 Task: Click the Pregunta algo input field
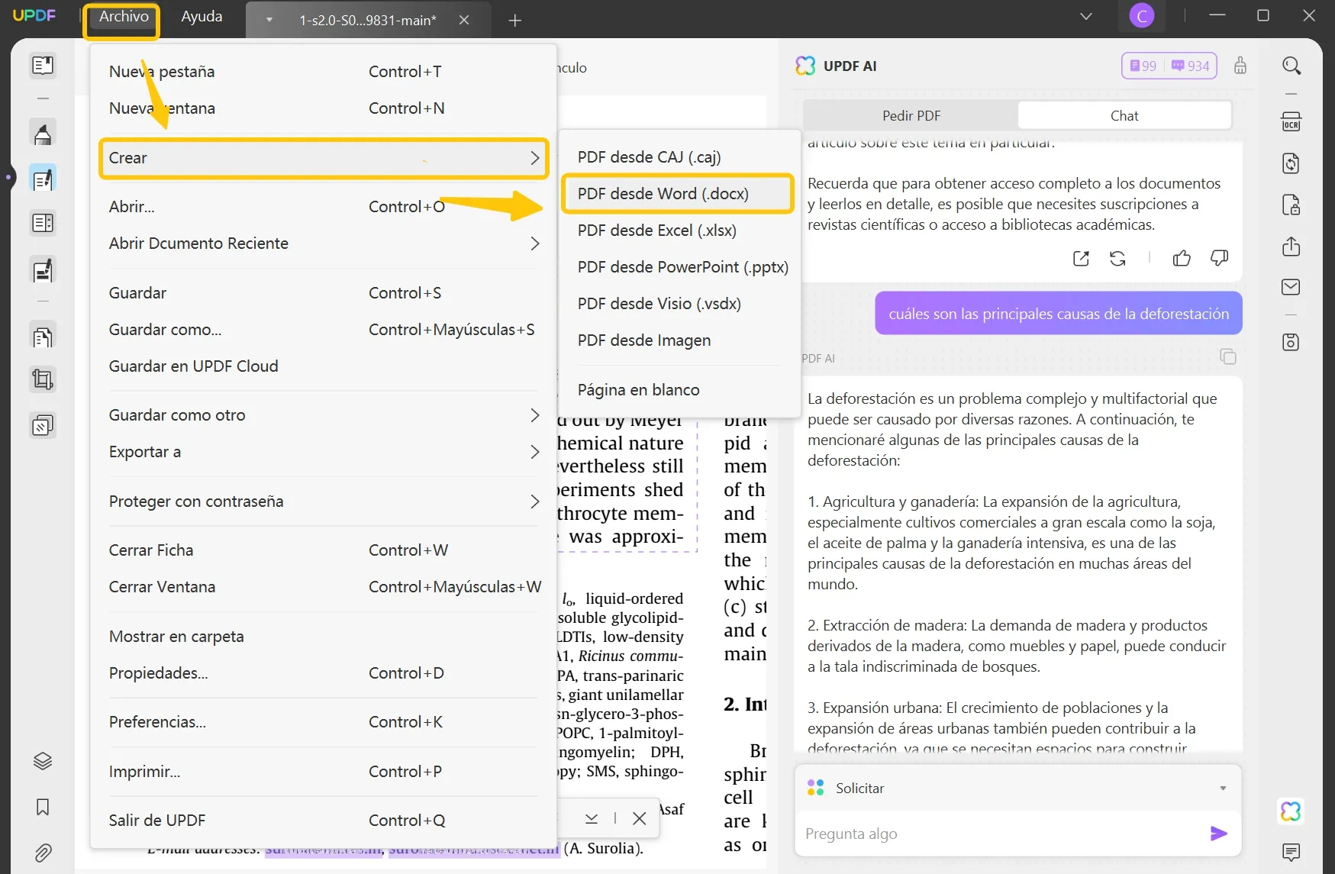click(x=1000, y=834)
